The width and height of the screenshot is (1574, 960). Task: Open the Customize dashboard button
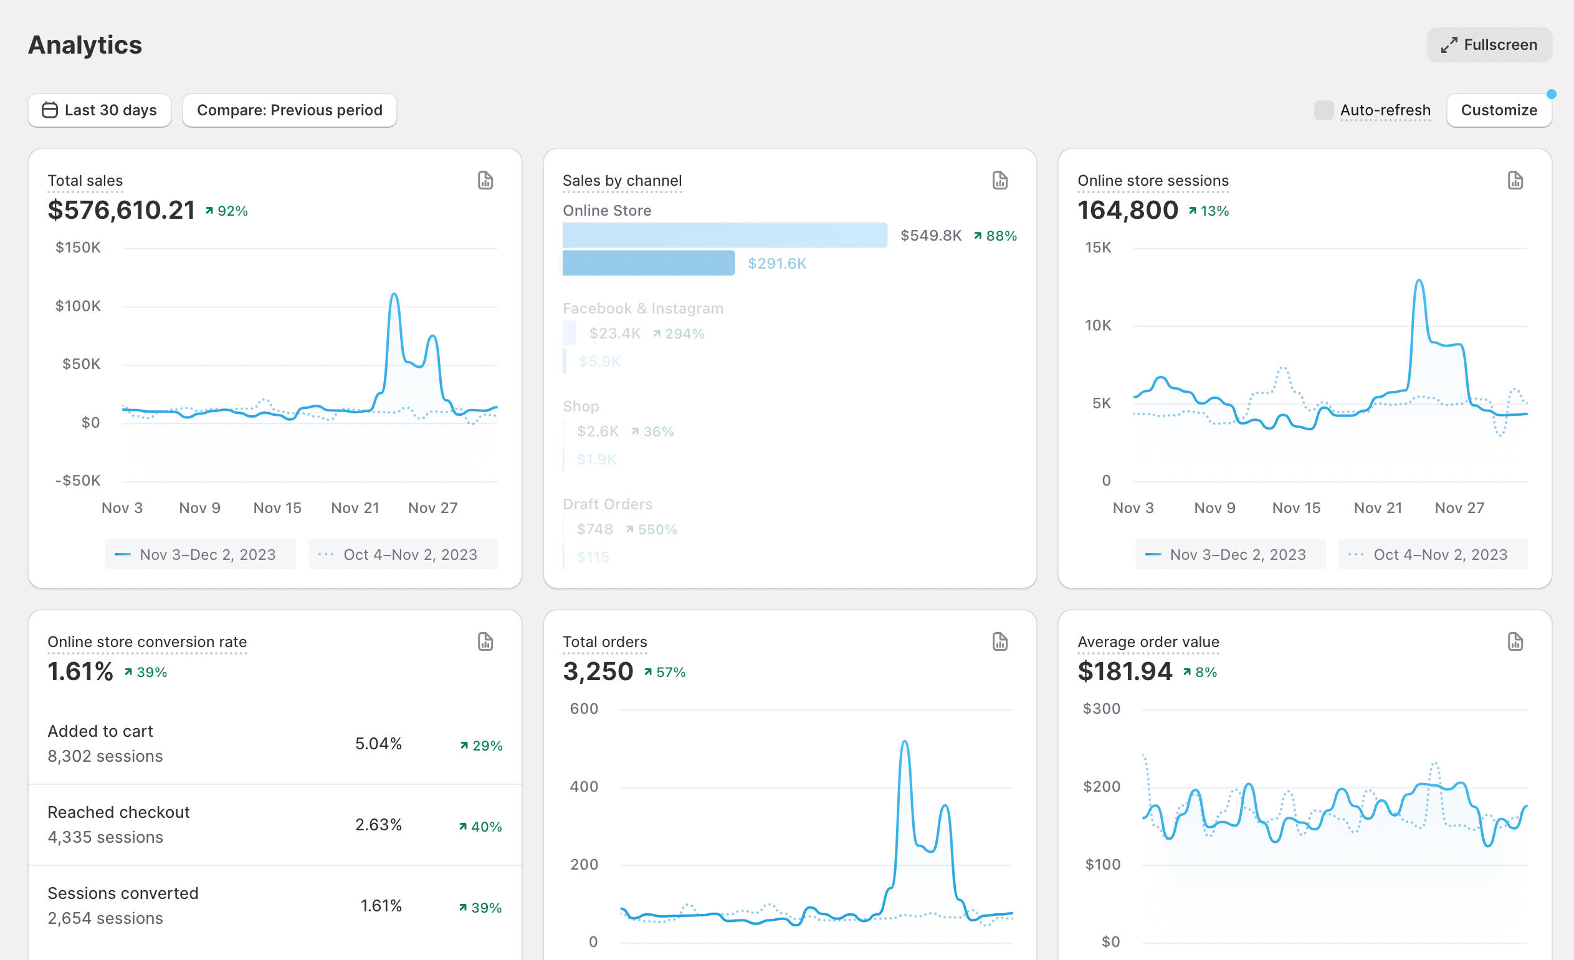click(1498, 110)
